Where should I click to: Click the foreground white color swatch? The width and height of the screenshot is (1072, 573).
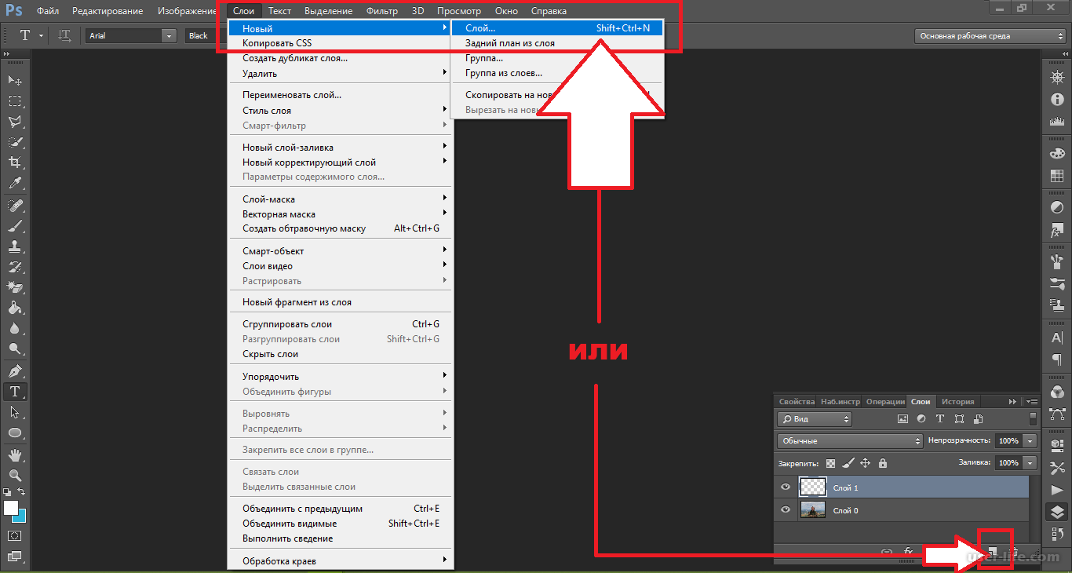coord(10,508)
